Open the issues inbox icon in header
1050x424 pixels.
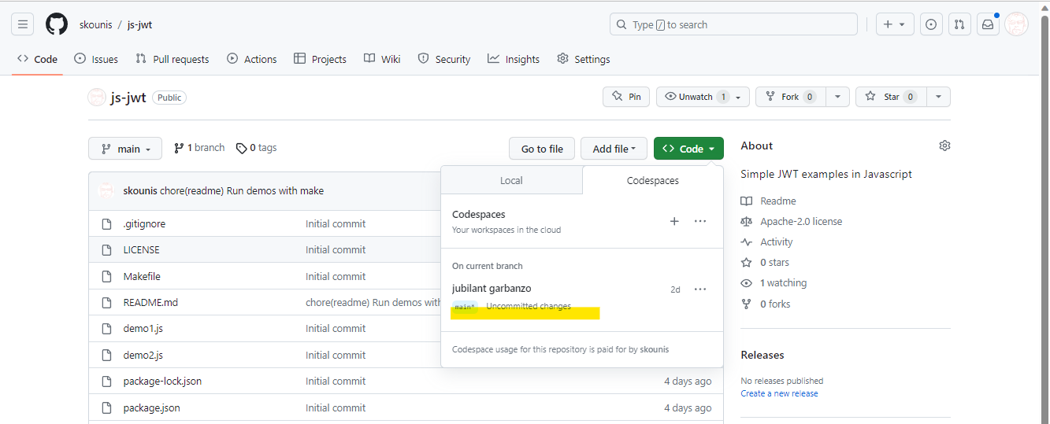tap(931, 24)
